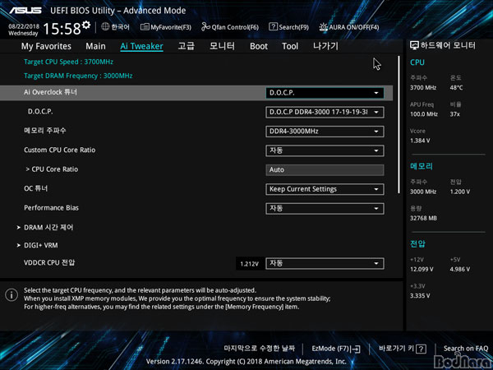Click the 15:58 clock display
The width and height of the screenshot is (493, 370).
(62, 30)
